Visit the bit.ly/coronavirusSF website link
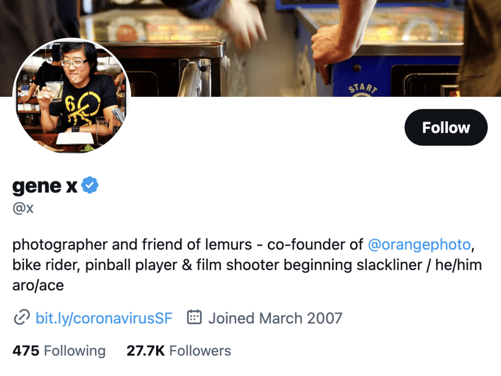This screenshot has width=501, height=376. [x=104, y=317]
